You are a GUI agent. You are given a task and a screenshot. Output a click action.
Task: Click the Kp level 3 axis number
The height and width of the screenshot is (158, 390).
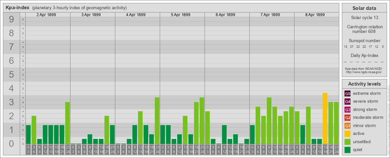[12, 102]
